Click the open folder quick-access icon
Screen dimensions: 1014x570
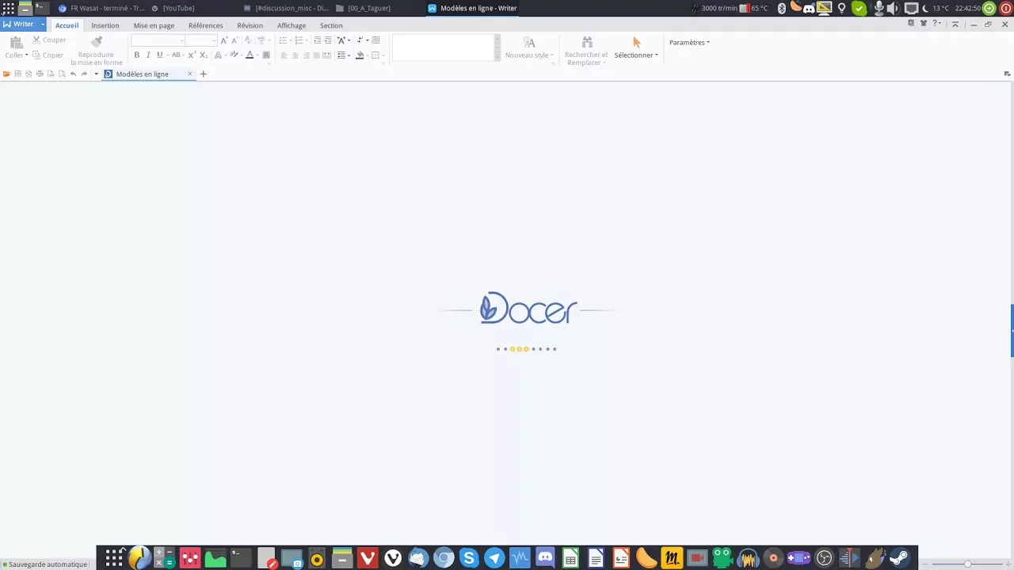(6, 74)
